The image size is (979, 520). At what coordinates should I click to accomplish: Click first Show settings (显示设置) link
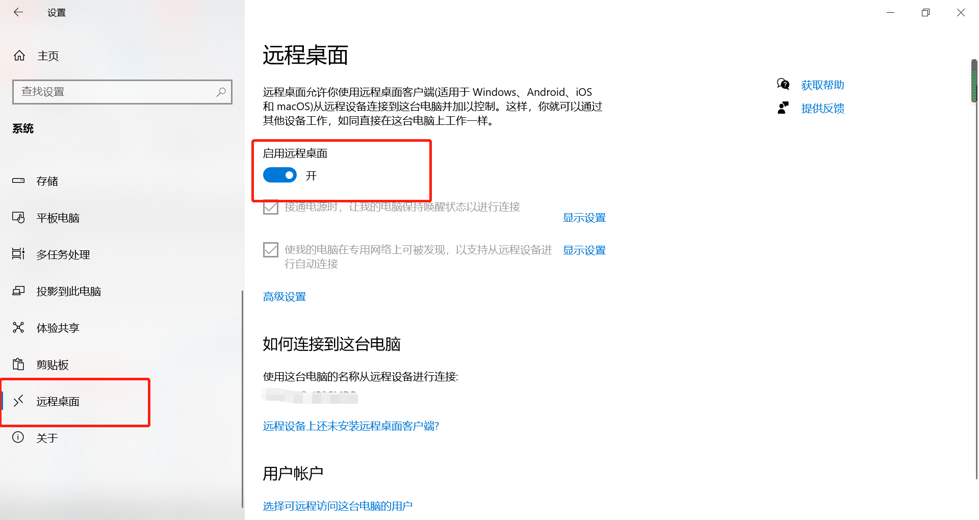point(584,218)
